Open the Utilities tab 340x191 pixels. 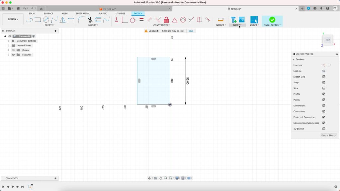point(120,14)
